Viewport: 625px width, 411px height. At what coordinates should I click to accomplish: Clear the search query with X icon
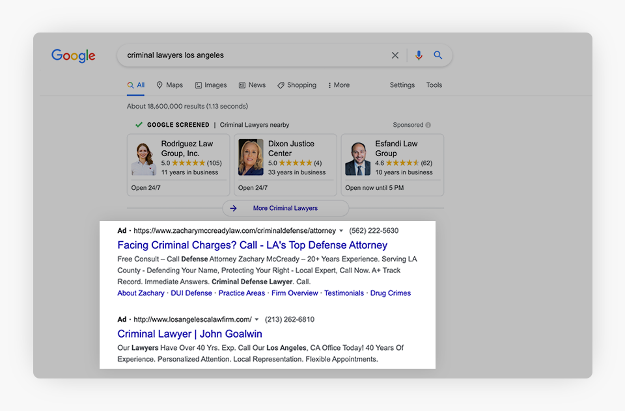tap(395, 56)
